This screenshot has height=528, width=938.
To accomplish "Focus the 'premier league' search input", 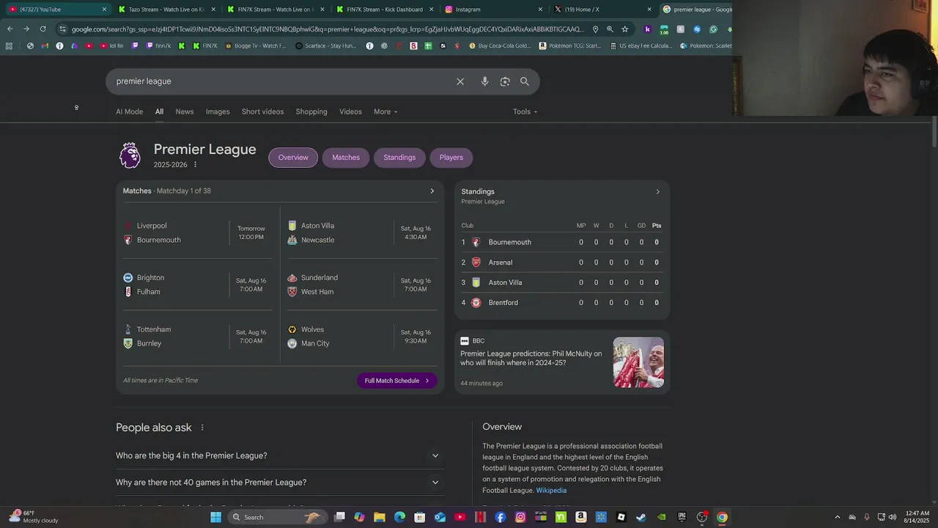I will [282, 81].
